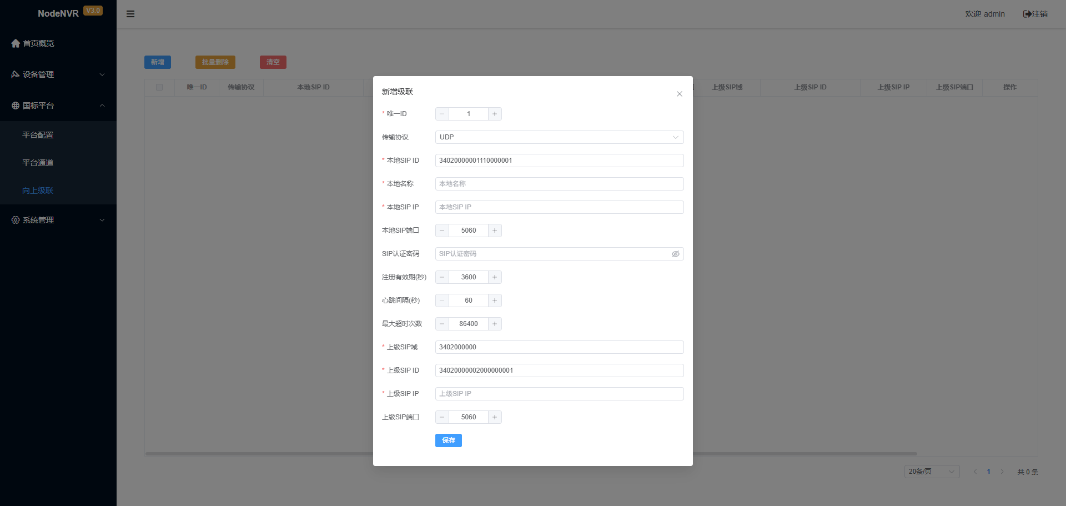This screenshot has height=506, width=1066.
Task: Click the 本地名称 input field
Action: click(560, 184)
